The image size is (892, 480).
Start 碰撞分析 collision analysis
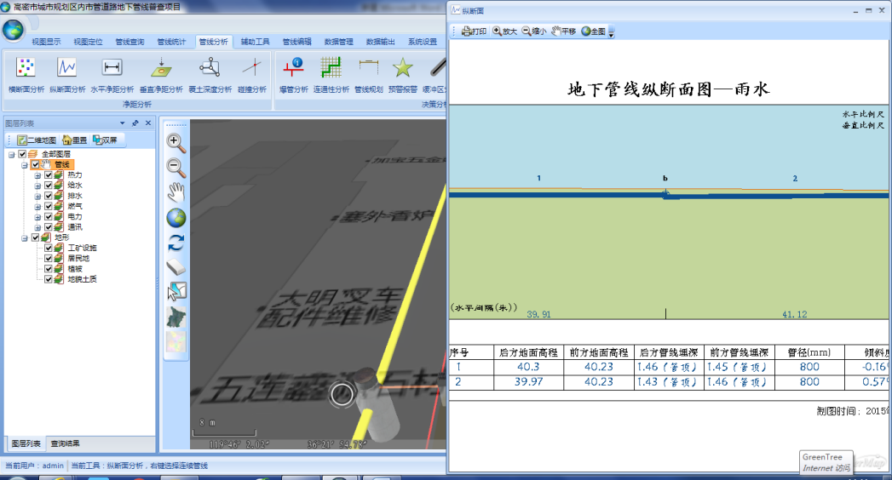[x=252, y=75]
